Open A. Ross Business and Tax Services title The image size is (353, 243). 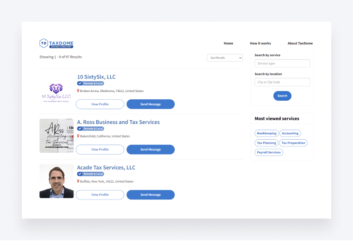click(118, 122)
